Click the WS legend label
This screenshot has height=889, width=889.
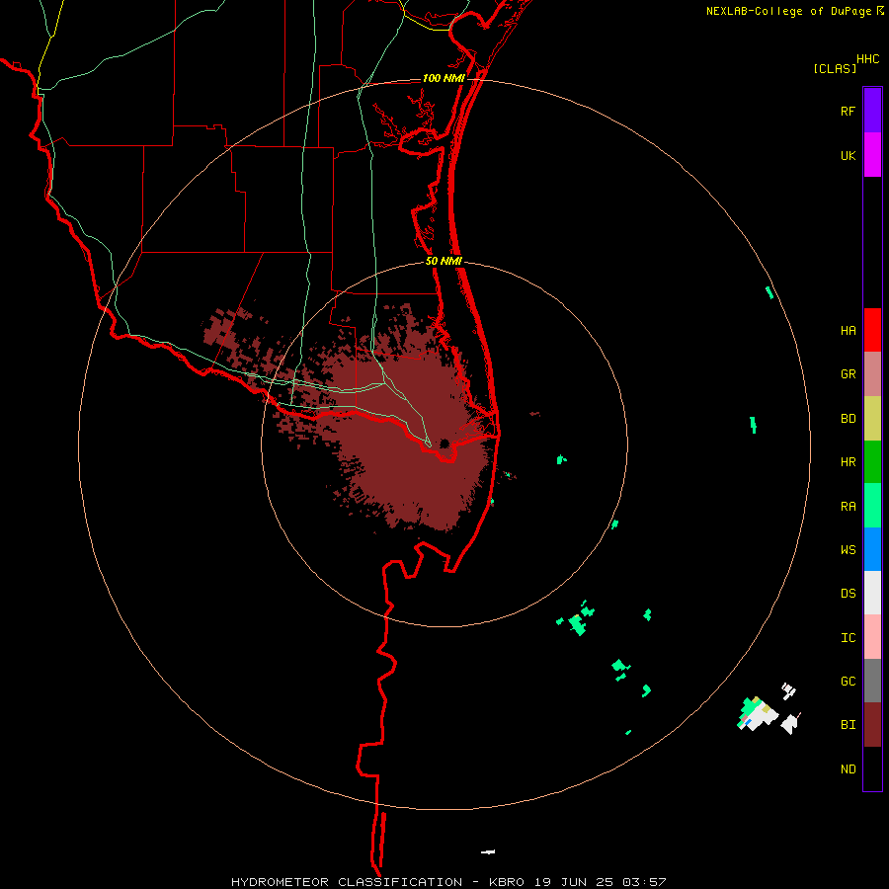pos(848,550)
